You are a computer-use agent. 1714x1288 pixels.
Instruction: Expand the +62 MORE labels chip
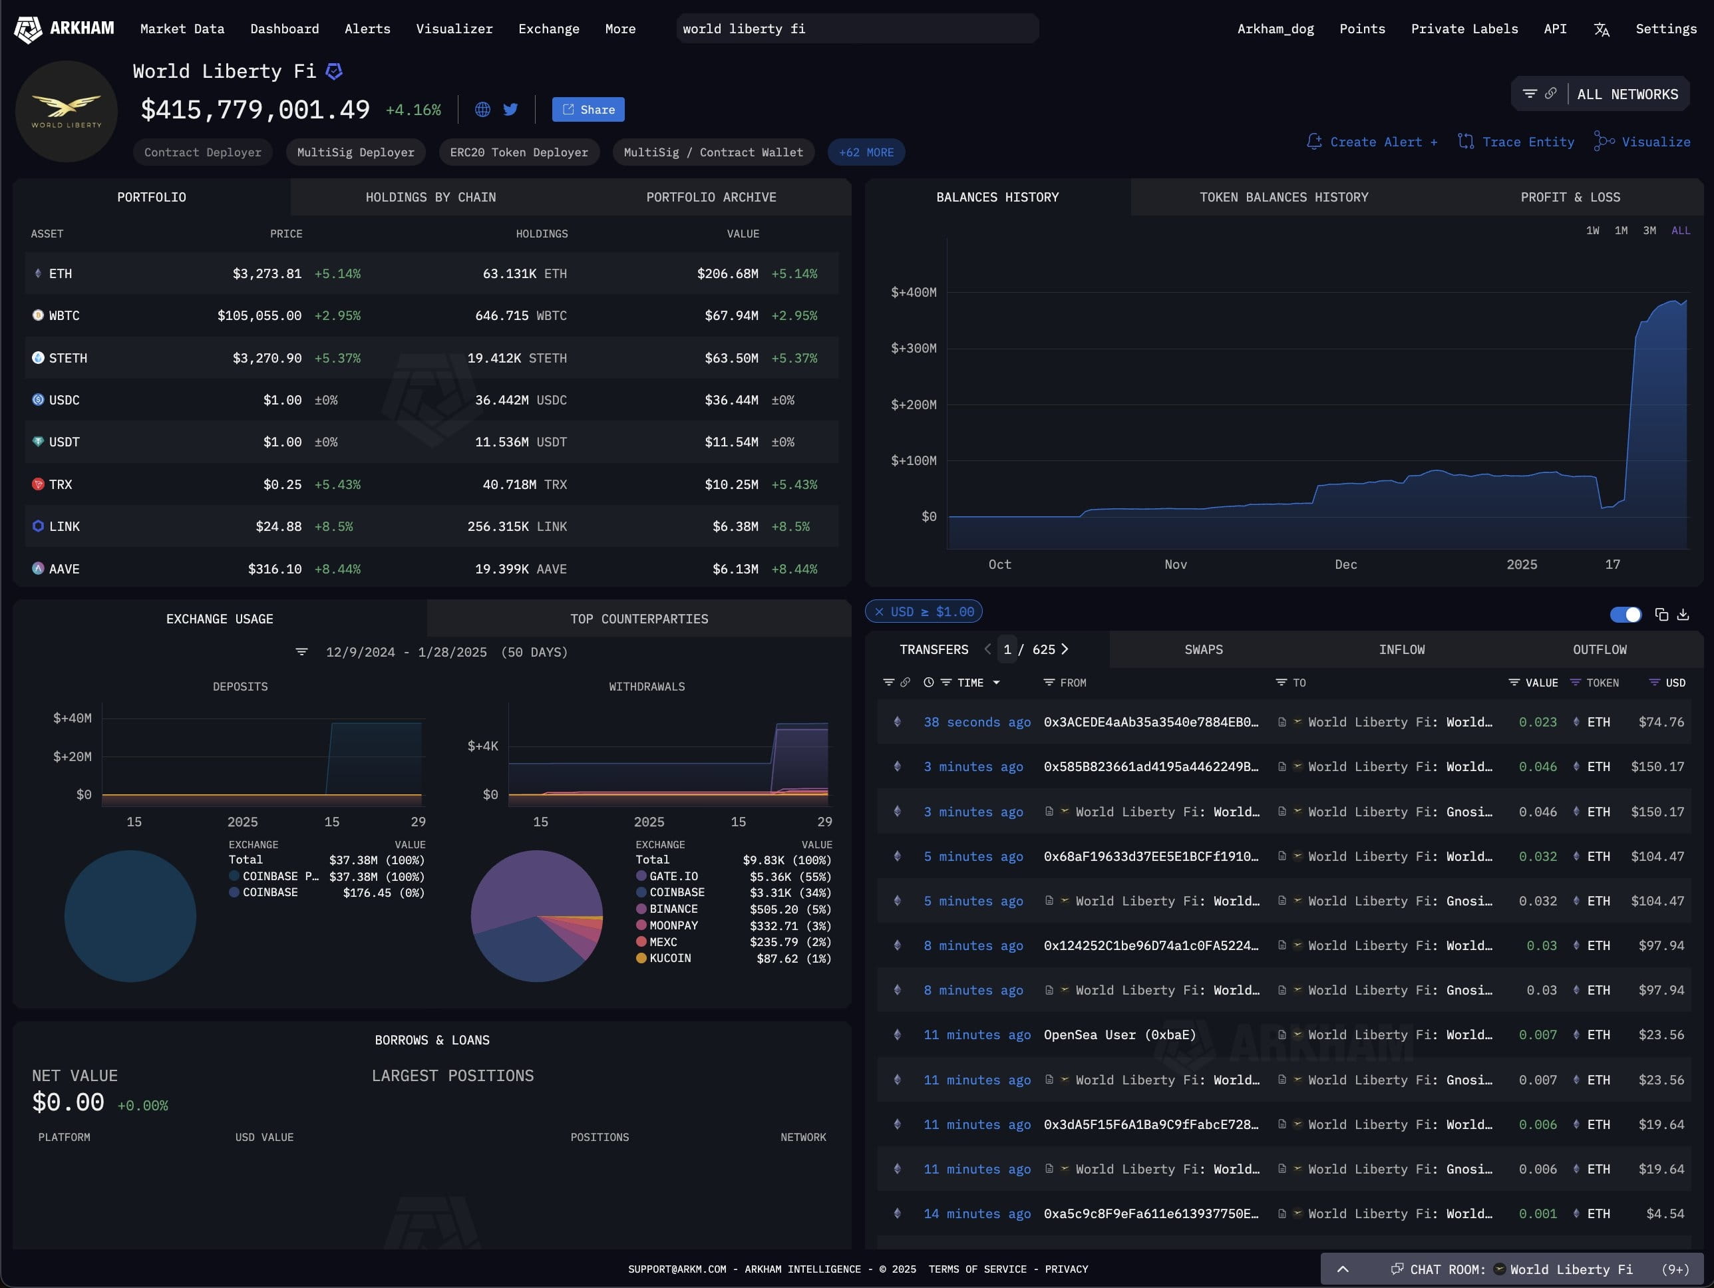pyautogui.click(x=866, y=152)
